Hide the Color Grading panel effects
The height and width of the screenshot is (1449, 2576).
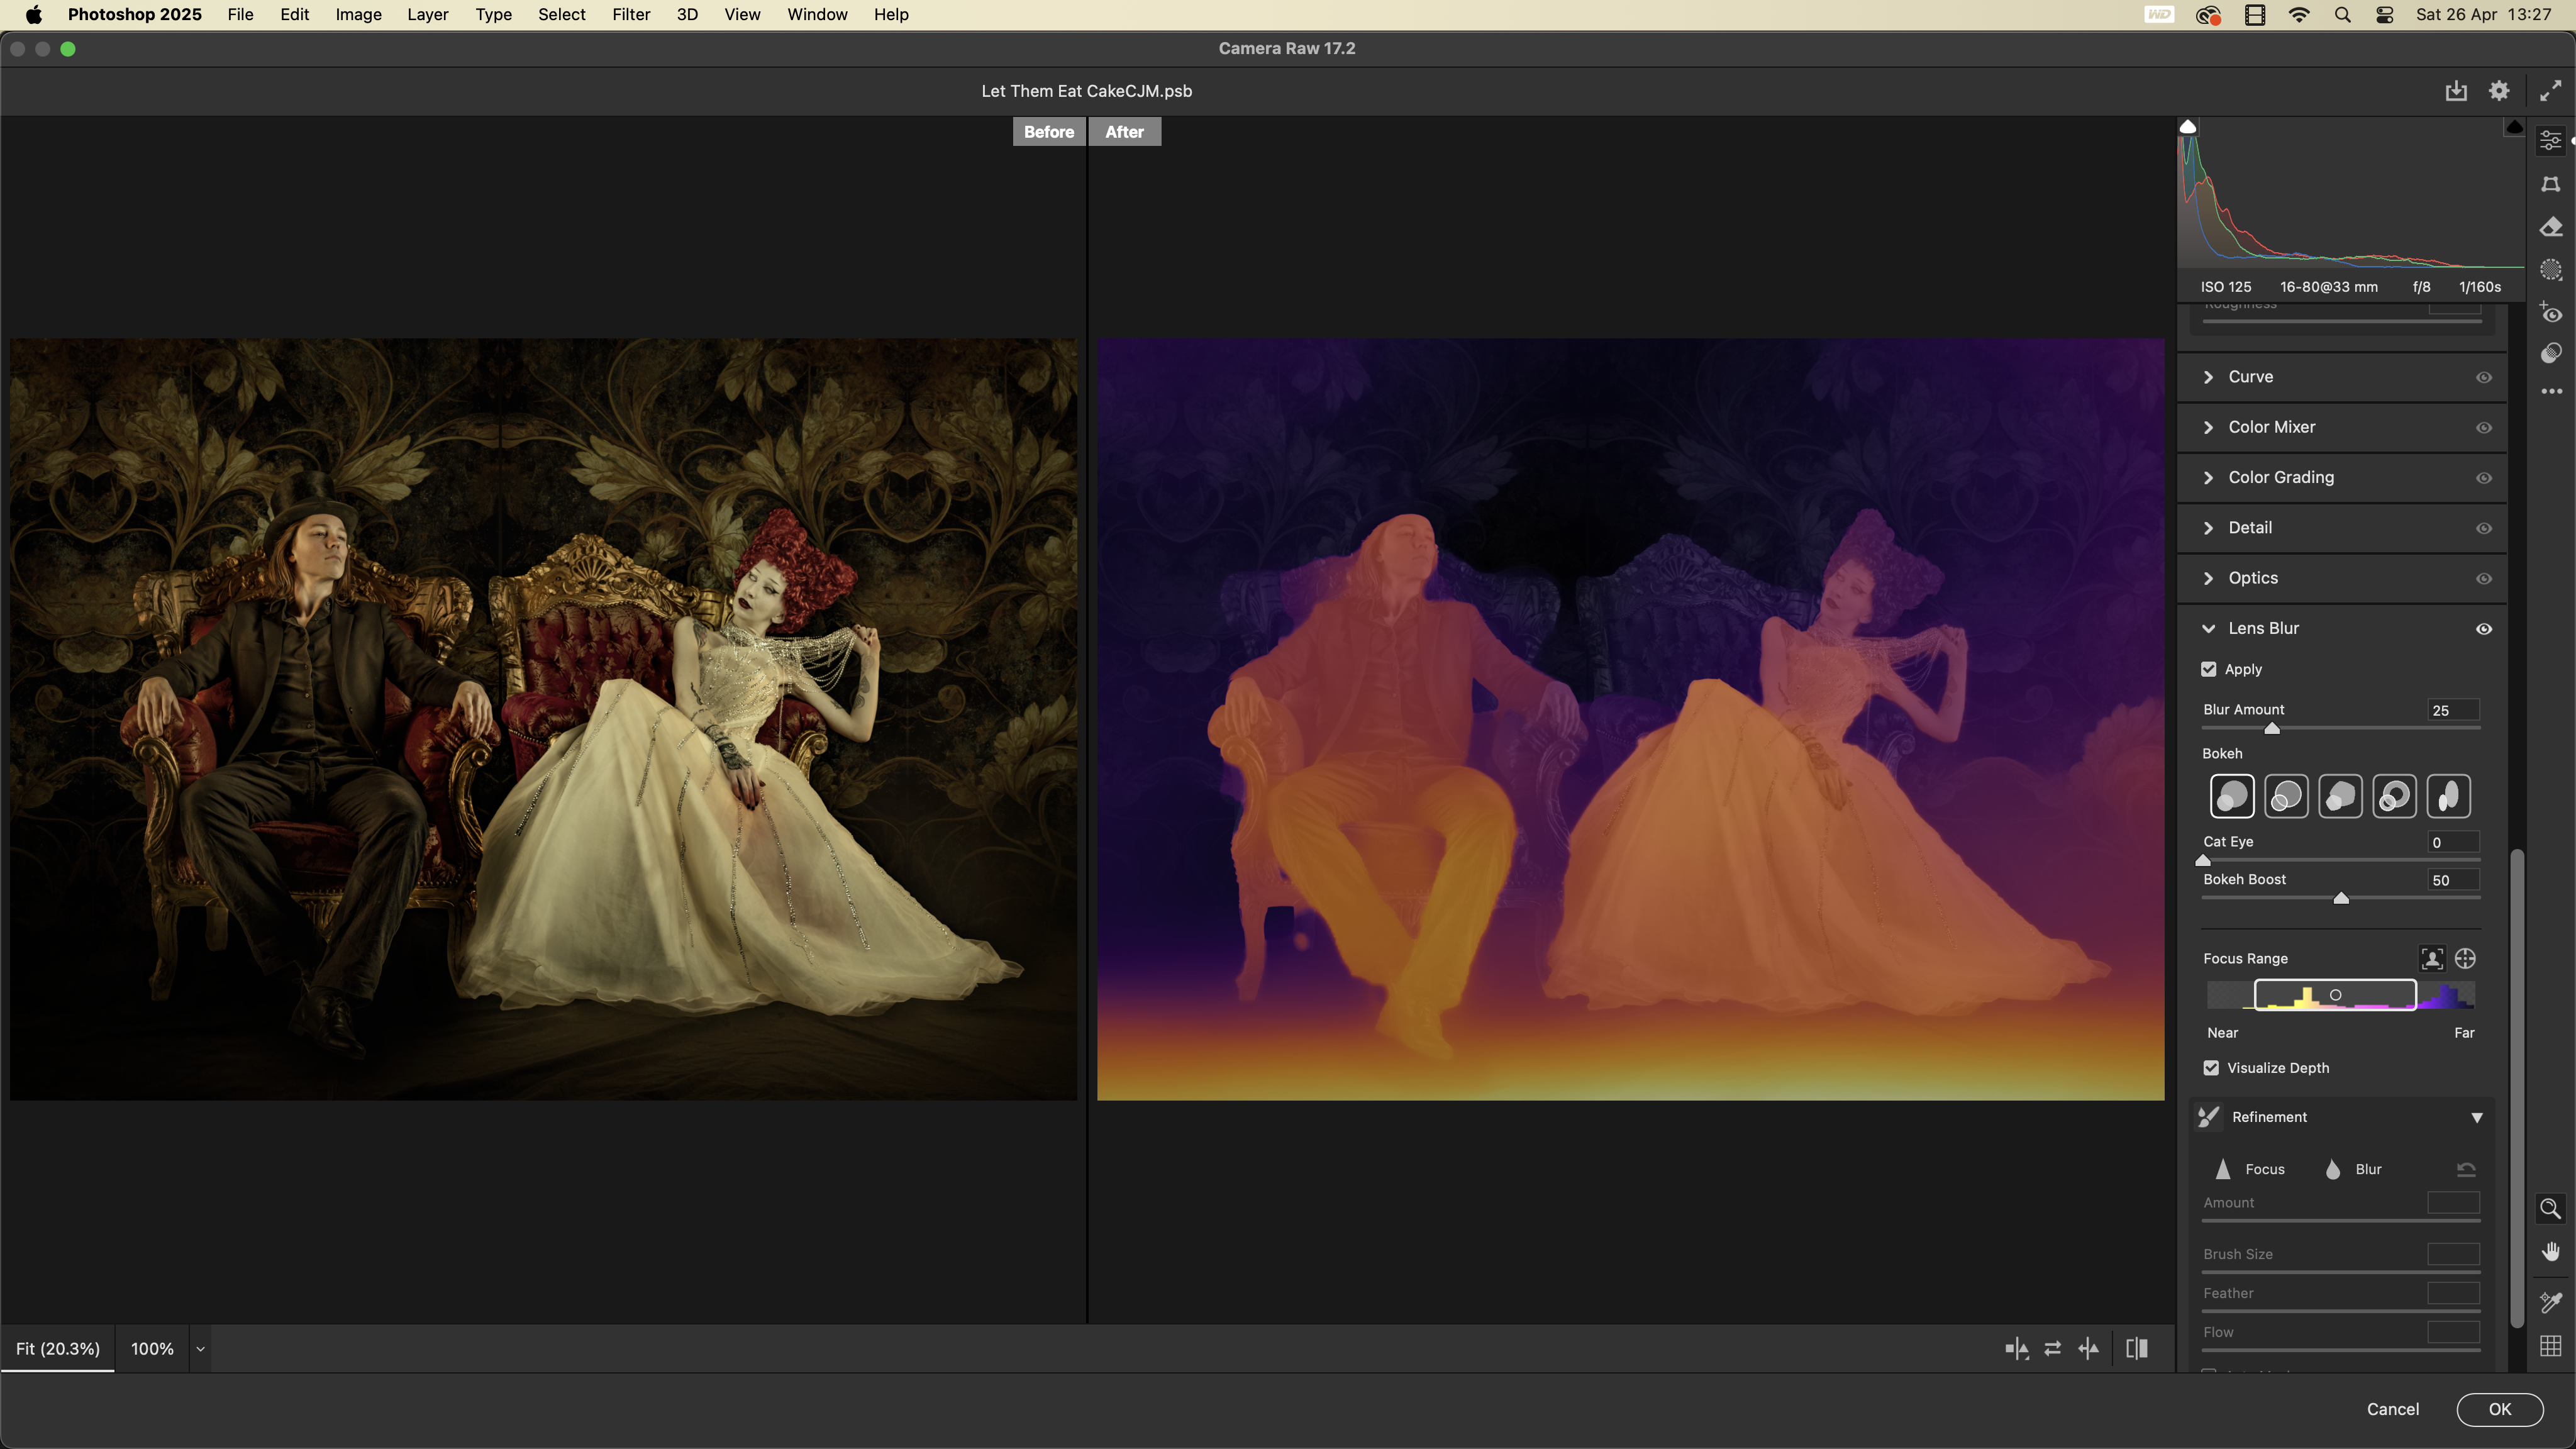pyautogui.click(x=2483, y=478)
